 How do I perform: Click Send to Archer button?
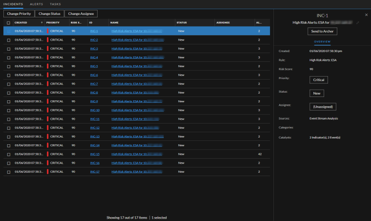[x=322, y=31]
